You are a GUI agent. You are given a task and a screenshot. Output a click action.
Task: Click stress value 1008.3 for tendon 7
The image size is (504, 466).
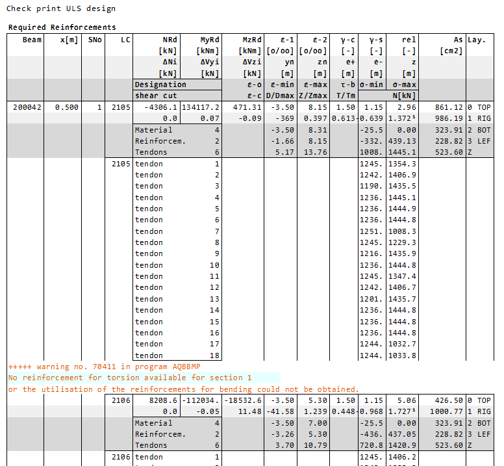401,231
